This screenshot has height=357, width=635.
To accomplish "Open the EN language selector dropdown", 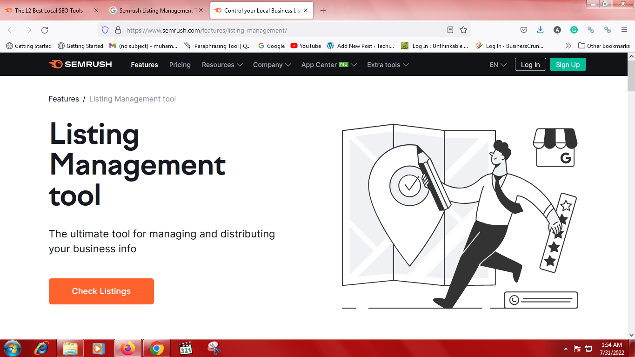I will click(498, 65).
